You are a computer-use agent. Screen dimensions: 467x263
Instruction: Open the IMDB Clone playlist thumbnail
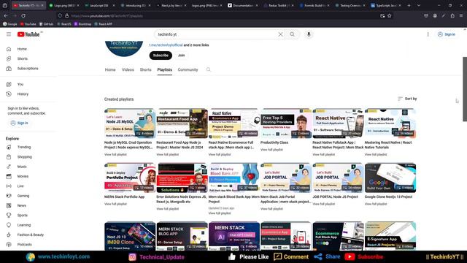pyautogui.click(x=130, y=236)
